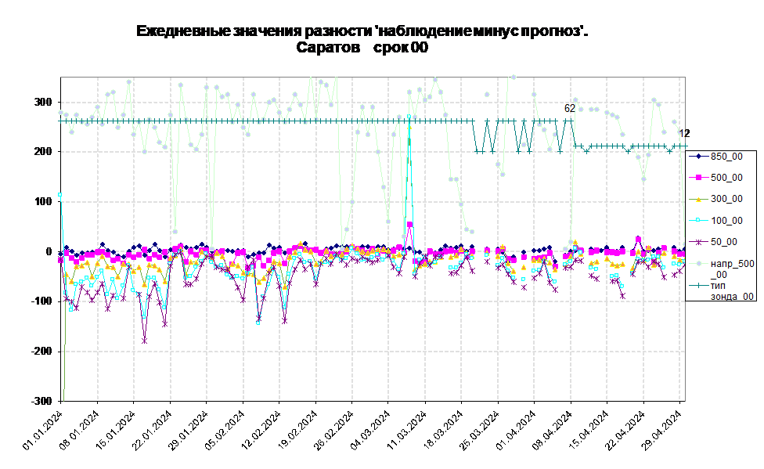Click x-axis date 01.04.2024
The image size is (764, 469).
point(516,430)
